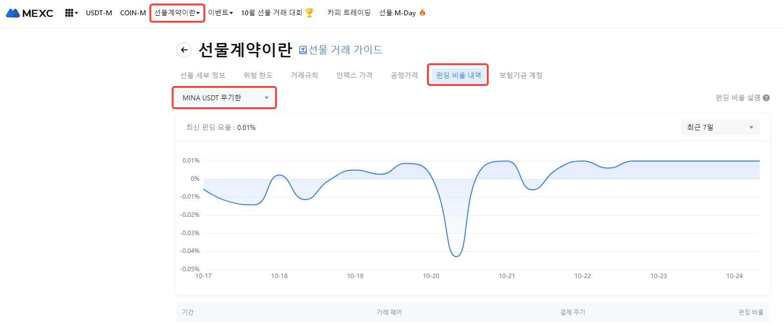Viewport: 784px width, 325px height.
Task: Click the back arrow button
Action: tap(184, 49)
